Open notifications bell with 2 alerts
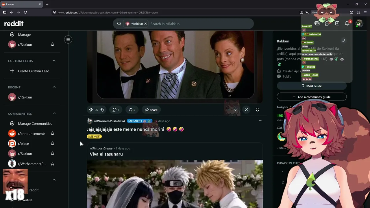 pos(348,23)
